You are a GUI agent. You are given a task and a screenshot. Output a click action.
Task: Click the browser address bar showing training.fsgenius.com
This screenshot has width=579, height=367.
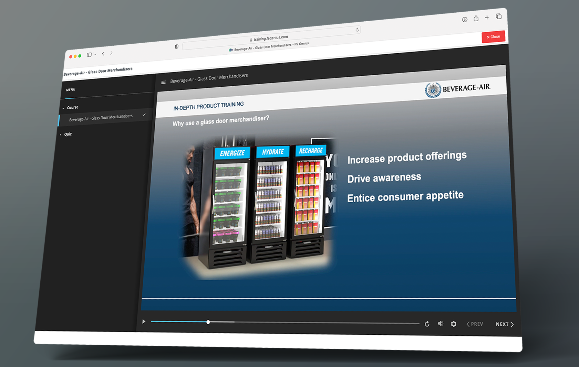click(x=271, y=37)
